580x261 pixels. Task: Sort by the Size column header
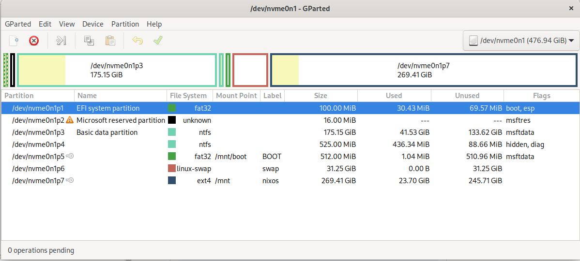pyautogui.click(x=321, y=96)
